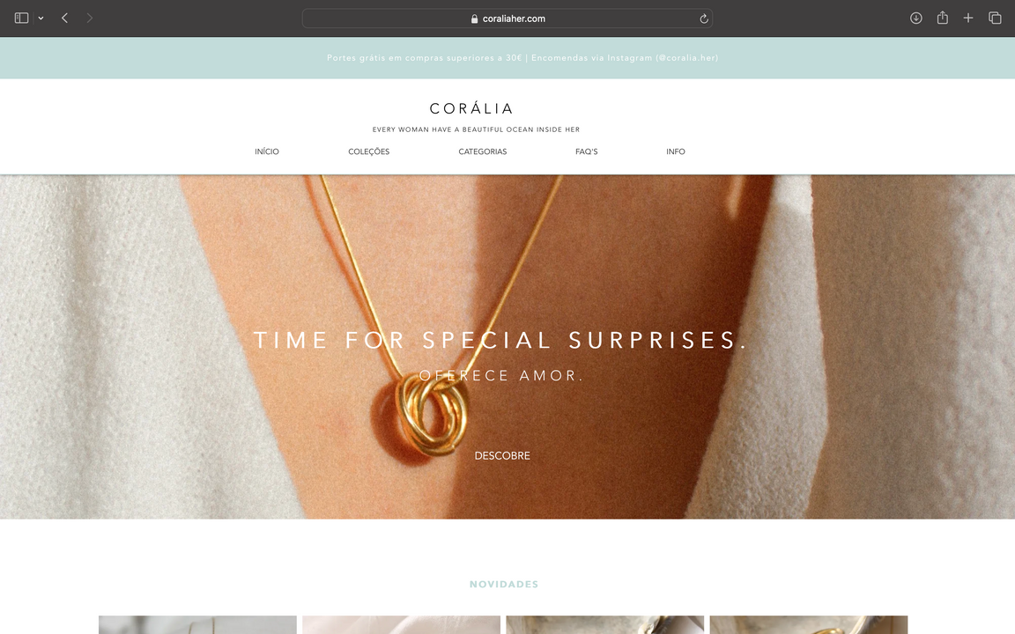Reload the page with the refresh icon

(704, 18)
